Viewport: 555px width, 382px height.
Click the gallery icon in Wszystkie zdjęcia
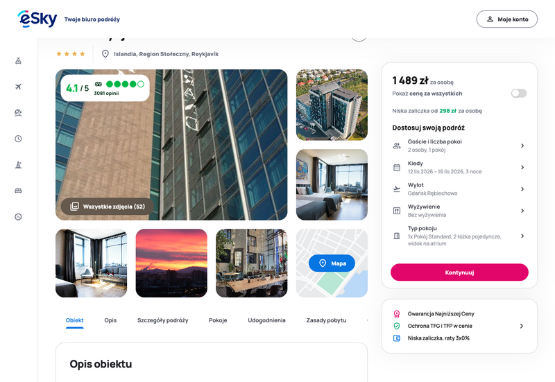tap(74, 206)
